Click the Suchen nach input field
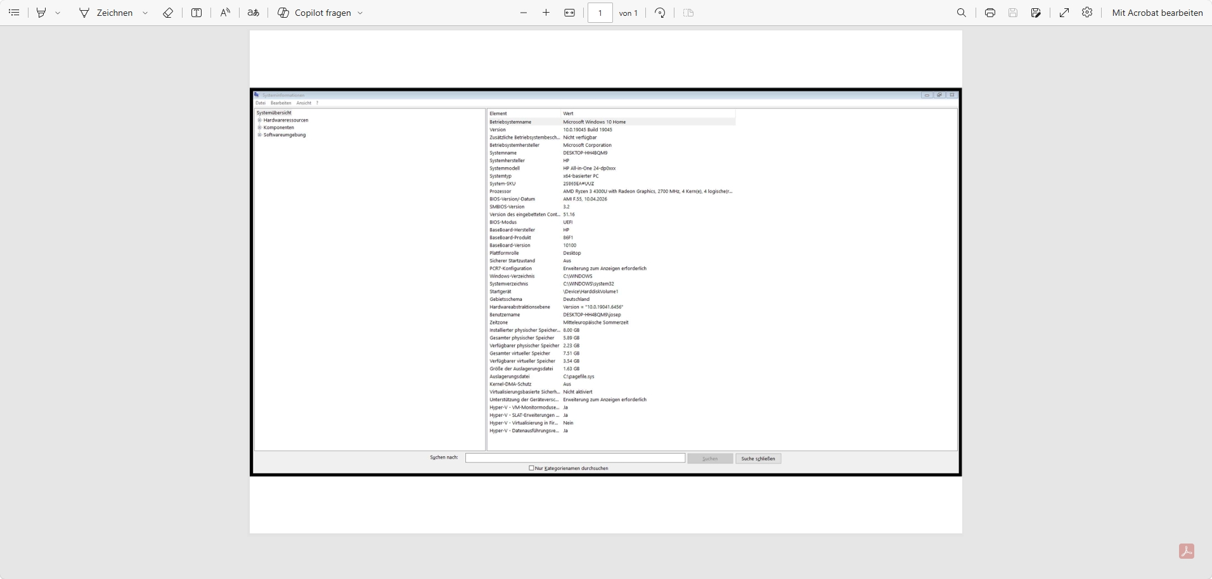This screenshot has height=579, width=1212. (575, 458)
